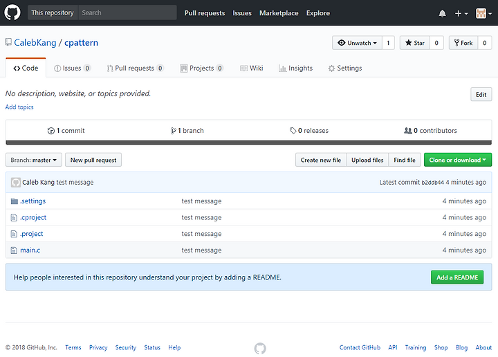Click Add topics link
The height and width of the screenshot is (357, 498).
point(19,107)
